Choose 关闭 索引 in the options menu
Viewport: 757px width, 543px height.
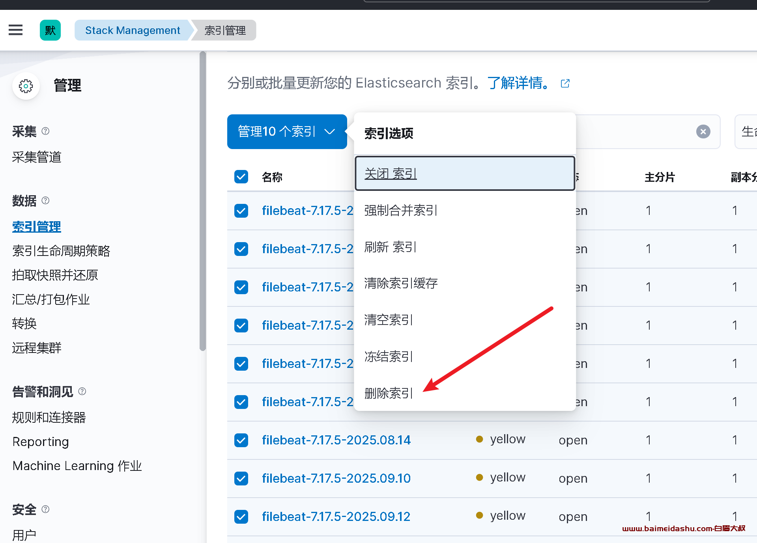click(x=391, y=174)
